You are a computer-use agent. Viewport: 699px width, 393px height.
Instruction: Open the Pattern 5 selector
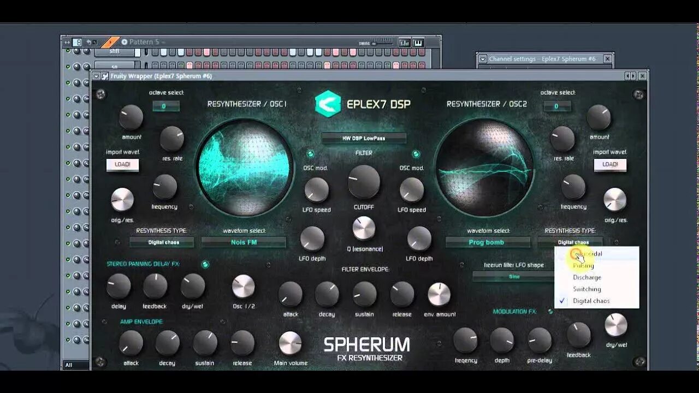pos(145,42)
